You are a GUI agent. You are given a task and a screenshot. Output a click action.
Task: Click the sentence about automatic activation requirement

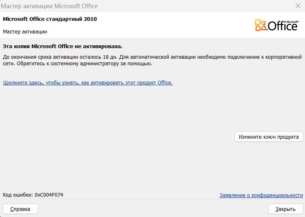[x=204, y=56]
